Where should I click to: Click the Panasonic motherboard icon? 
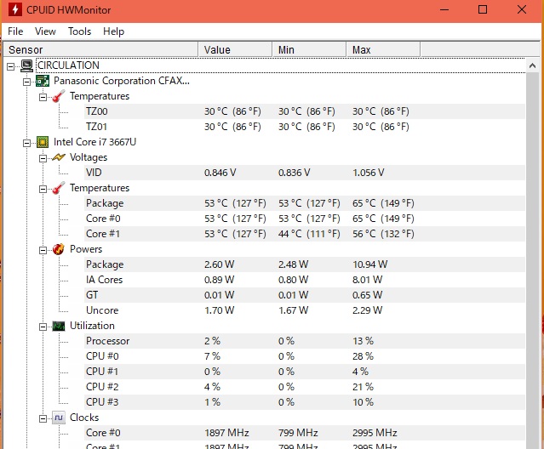43,81
